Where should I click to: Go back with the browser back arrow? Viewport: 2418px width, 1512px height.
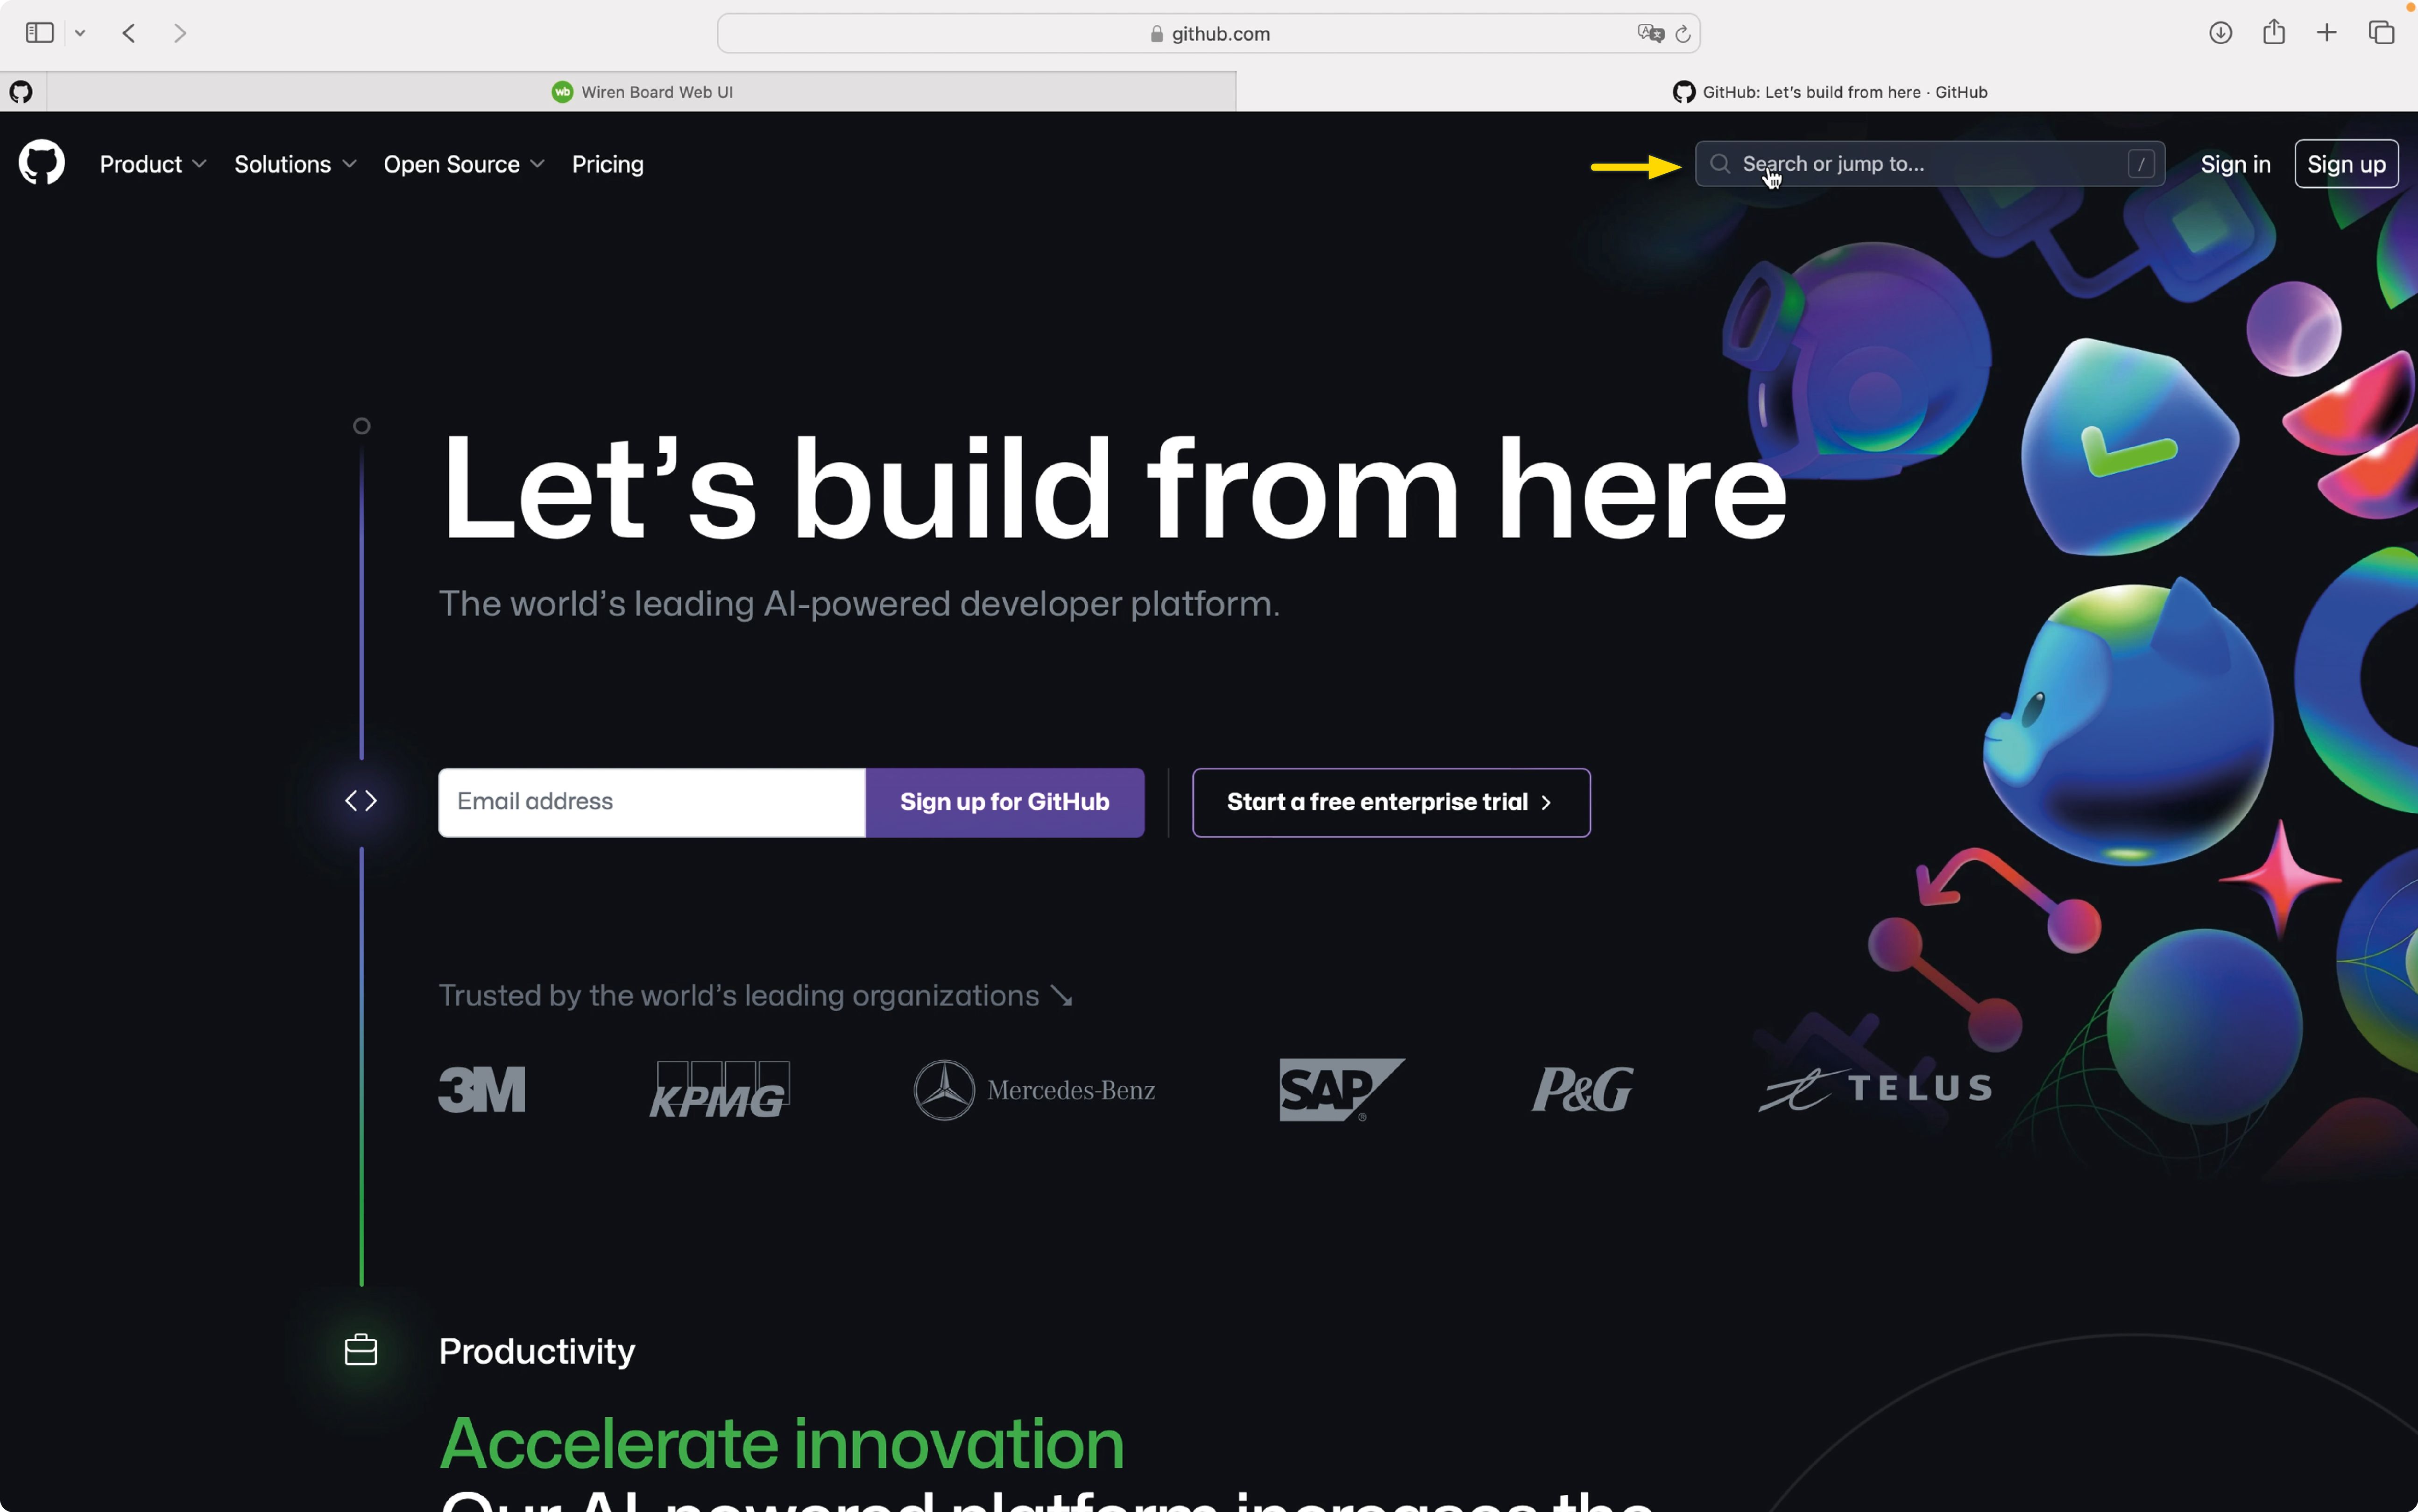(129, 33)
